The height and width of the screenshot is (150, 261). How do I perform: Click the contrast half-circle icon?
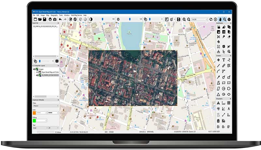pos(91,20)
